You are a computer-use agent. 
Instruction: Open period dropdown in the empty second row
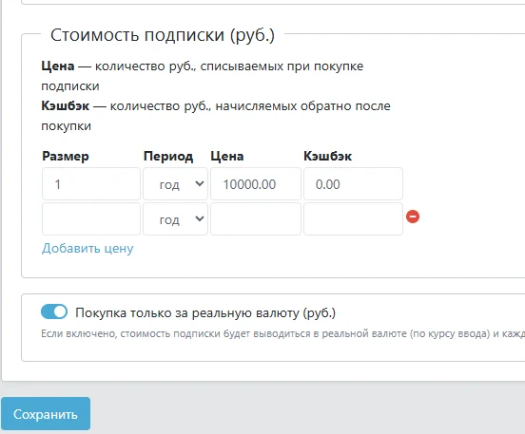pyautogui.click(x=175, y=219)
